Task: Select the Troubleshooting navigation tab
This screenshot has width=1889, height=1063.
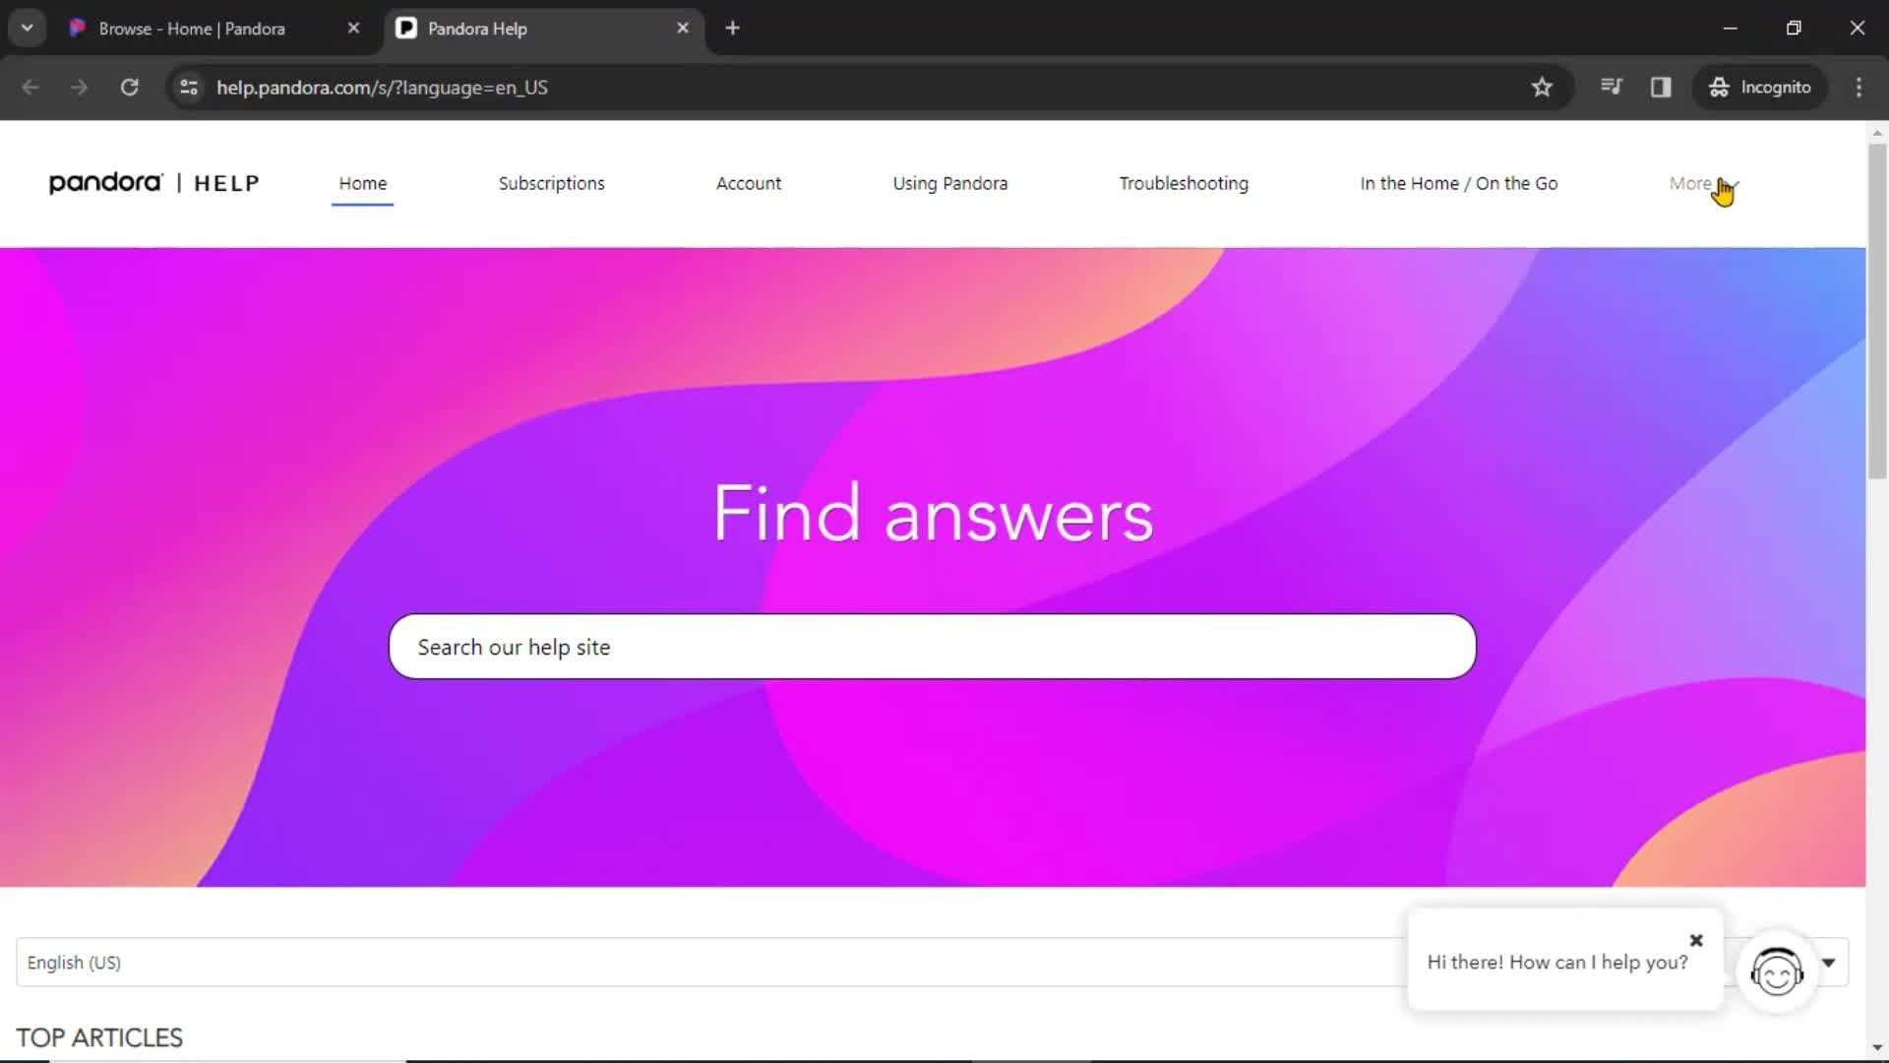Action: coord(1184,182)
